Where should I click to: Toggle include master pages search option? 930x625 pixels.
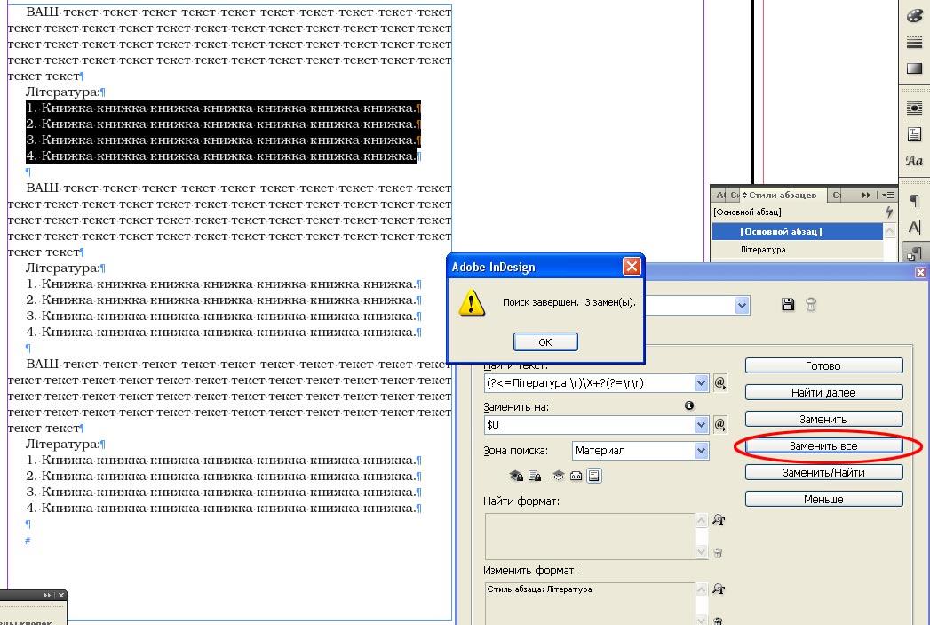576,476
